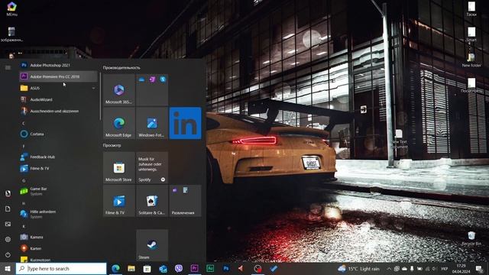Click the letter C header in app list

click(24, 123)
